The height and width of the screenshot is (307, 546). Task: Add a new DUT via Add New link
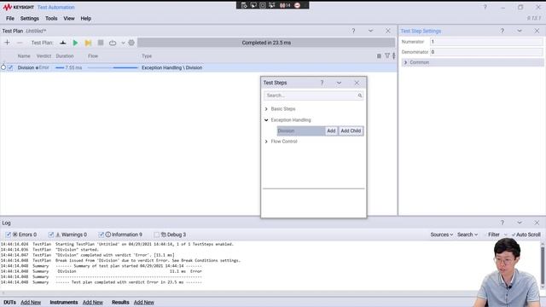coord(31,302)
